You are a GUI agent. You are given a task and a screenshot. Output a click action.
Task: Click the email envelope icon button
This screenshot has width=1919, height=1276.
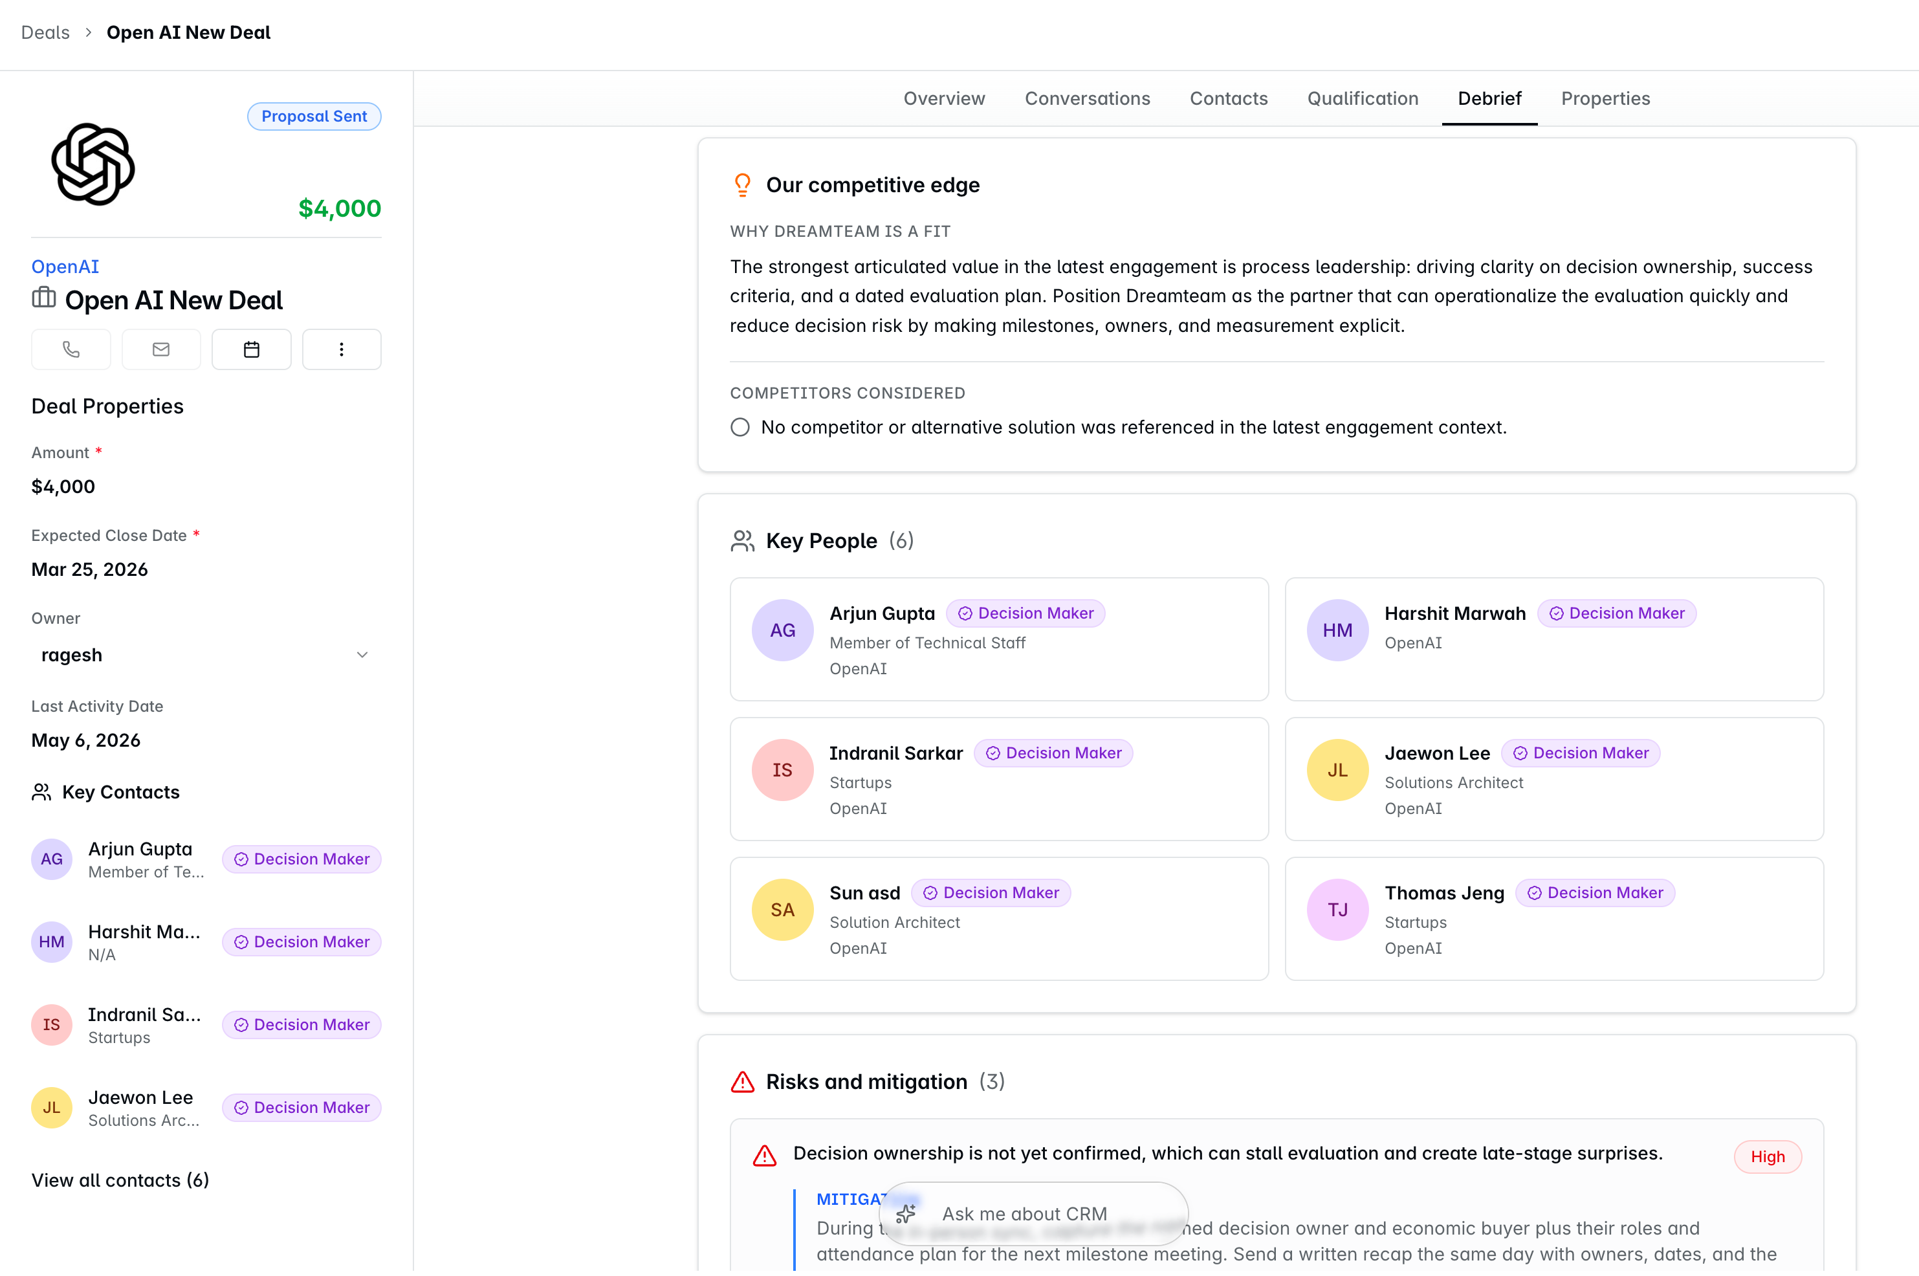161,349
